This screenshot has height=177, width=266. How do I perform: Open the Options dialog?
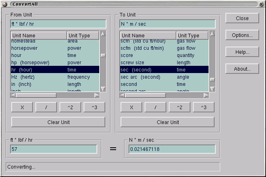click(x=242, y=35)
